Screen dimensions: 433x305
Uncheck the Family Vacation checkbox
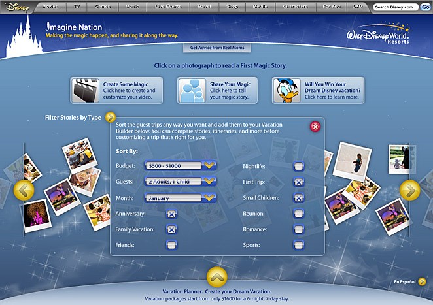[x=171, y=229]
